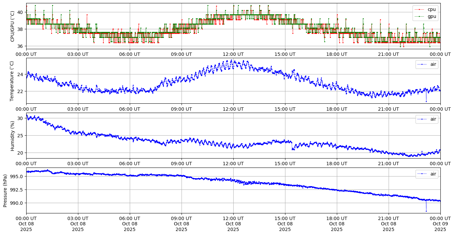The height and width of the screenshot is (235, 454).
Task: Select the gpu legend label
Action: click(432, 16)
